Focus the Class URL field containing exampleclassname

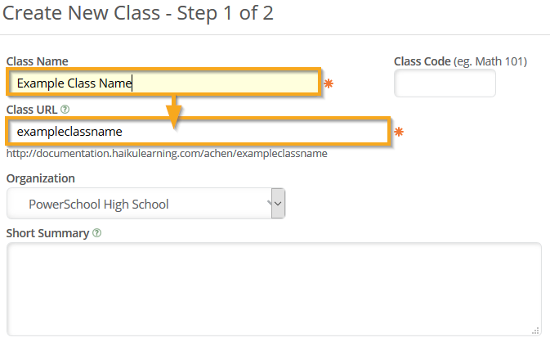(x=196, y=132)
